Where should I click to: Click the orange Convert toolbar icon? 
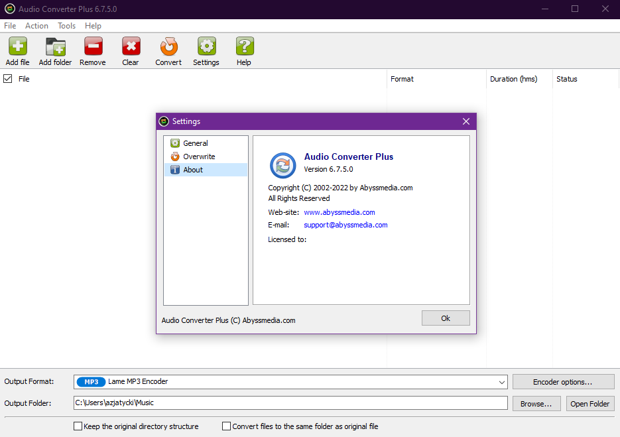[x=169, y=46]
